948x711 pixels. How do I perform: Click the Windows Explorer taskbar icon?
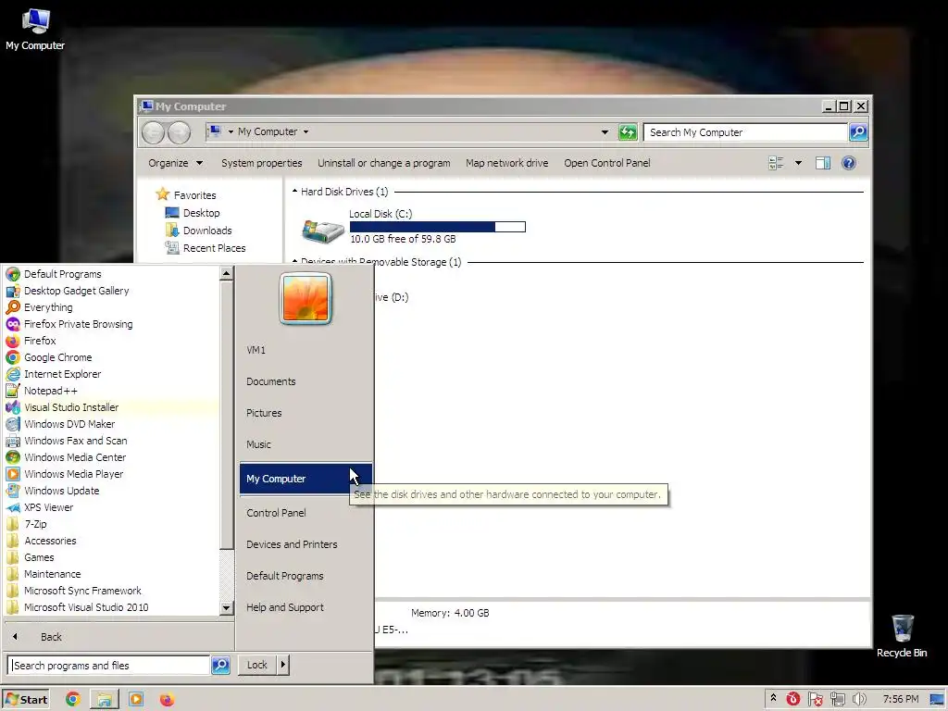105,699
